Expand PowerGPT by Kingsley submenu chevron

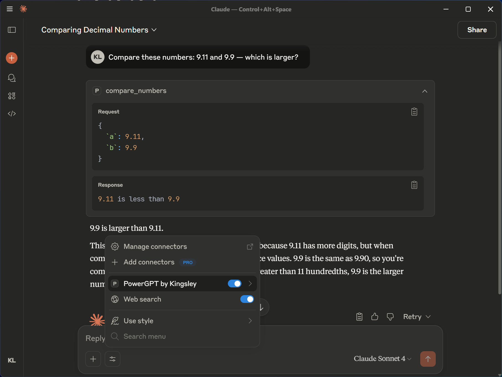click(x=250, y=284)
